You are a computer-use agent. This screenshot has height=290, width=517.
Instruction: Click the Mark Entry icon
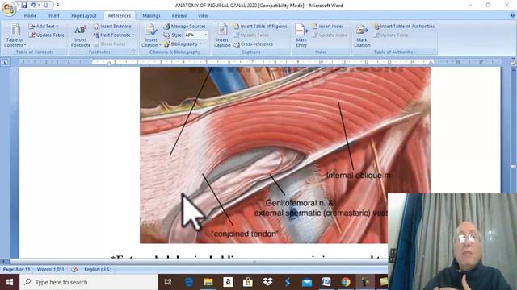[x=301, y=35]
